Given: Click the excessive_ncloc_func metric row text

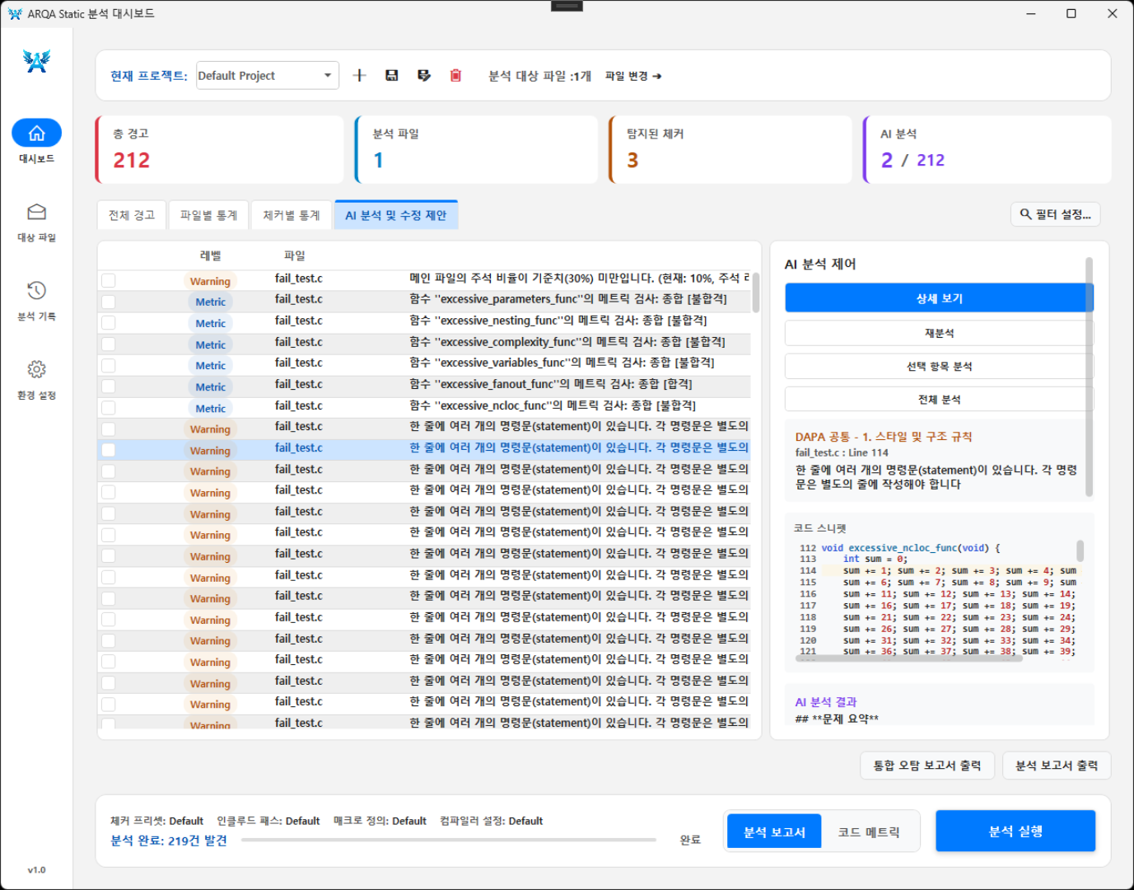Looking at the screenshot, I should [x=553, y=405].
